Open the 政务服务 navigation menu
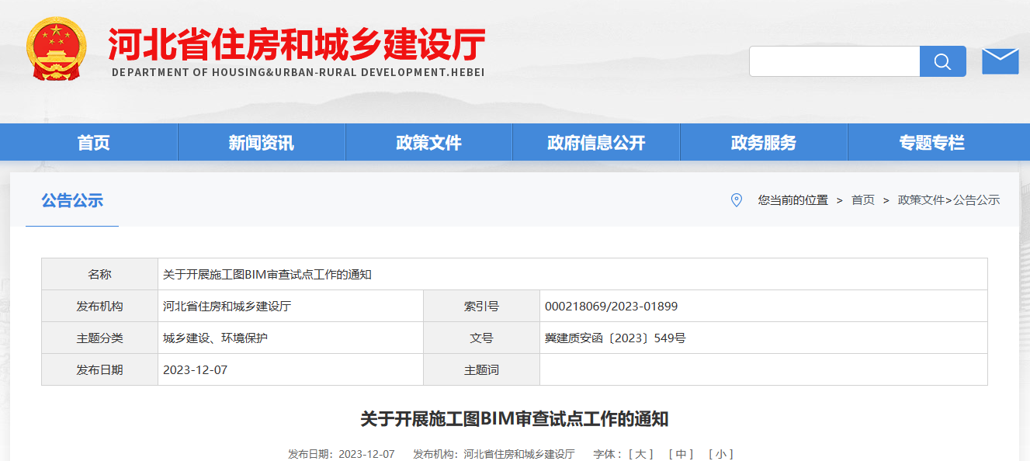This screenshot has height=461, width=1030. (x=764, y=143)
